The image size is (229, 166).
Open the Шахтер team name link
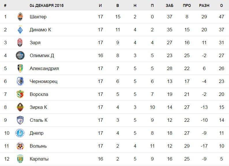click(x=38, y=17)
